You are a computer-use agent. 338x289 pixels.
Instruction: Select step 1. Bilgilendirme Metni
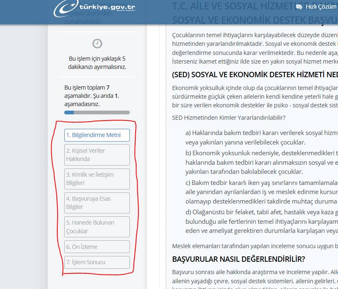(x=97, y=135)
